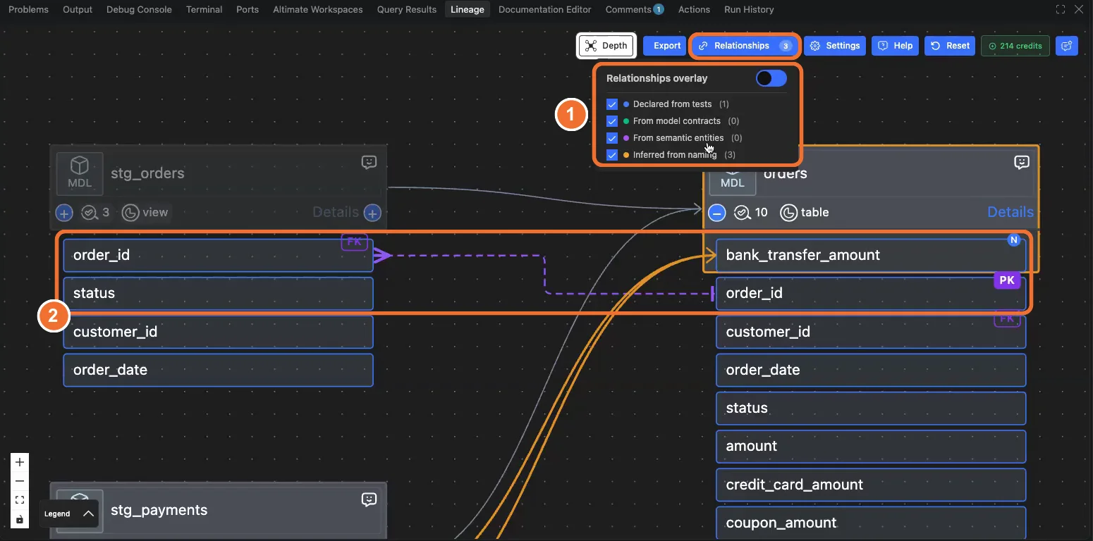Zoom in on the lineage canvas
This screenshot has height=541, width=1093.
click(20, 462)
